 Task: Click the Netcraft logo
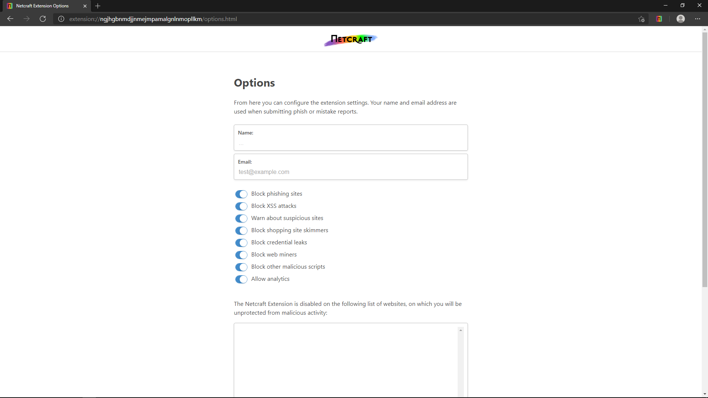(350, 39)
